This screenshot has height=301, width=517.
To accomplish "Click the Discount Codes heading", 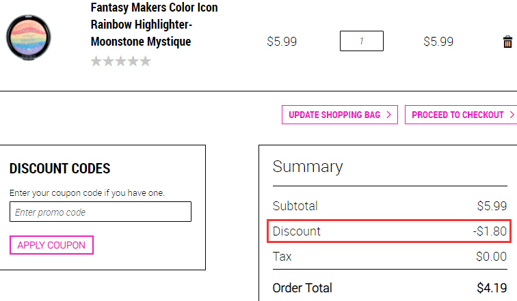I will (59, 169).
